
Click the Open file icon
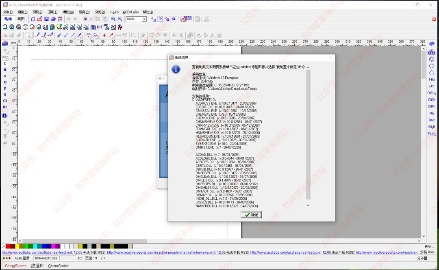(x=39, y=19)
